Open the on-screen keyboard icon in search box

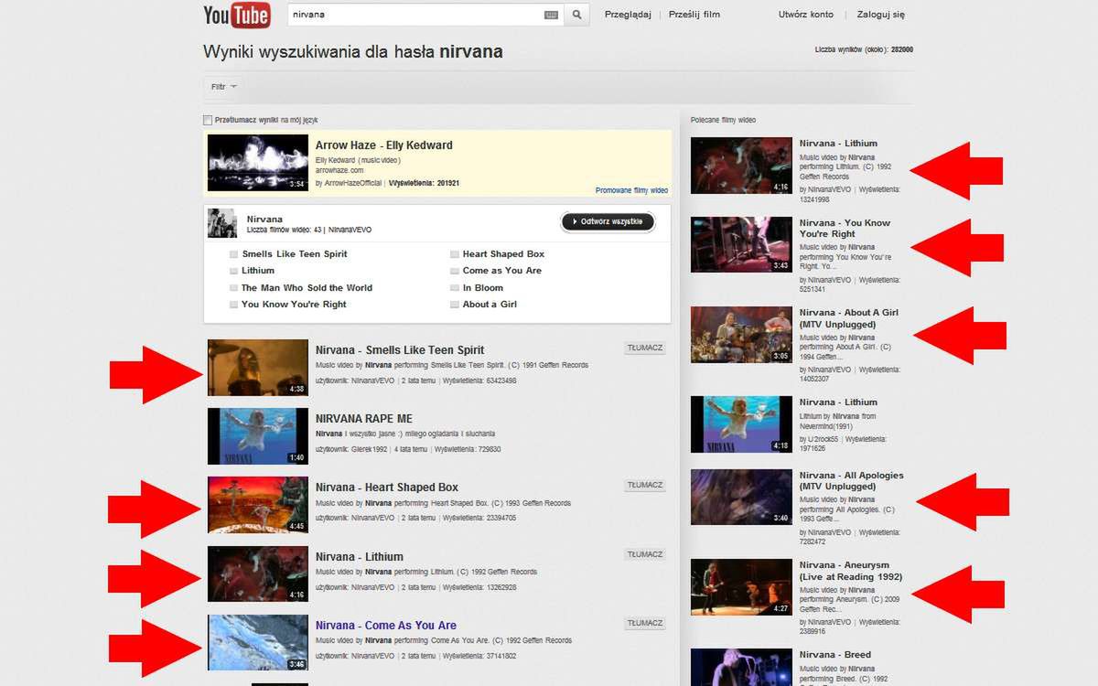pyautogui.click(x=551, y=15)
